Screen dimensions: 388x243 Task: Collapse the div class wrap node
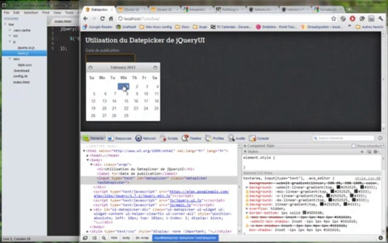(91, 165)
